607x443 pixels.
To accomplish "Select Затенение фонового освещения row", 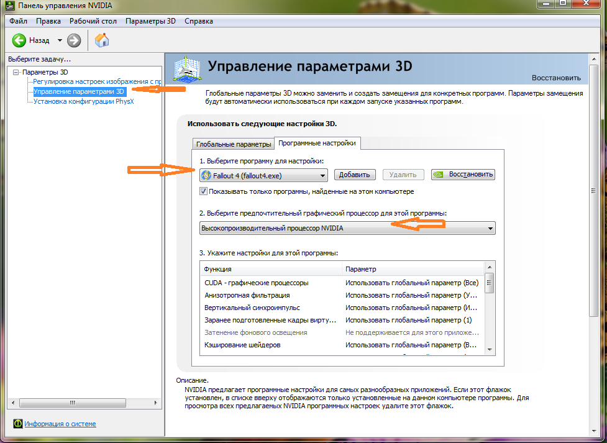I will tap(342, 332).
